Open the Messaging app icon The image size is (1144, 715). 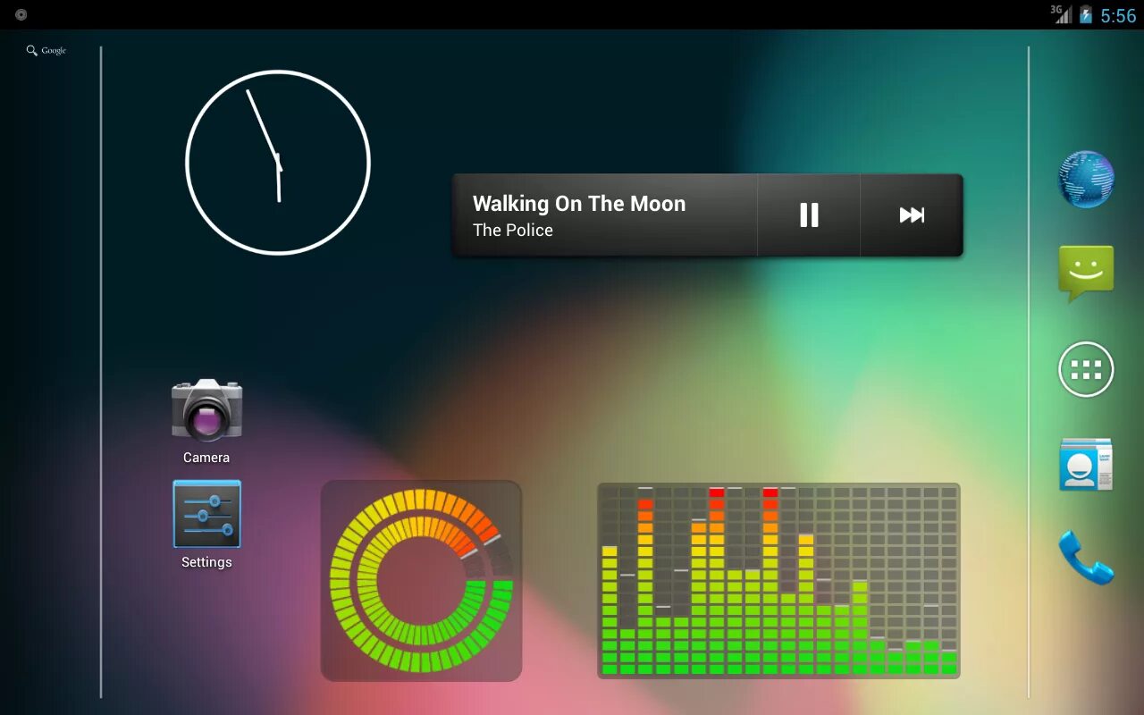[1086, 273]
